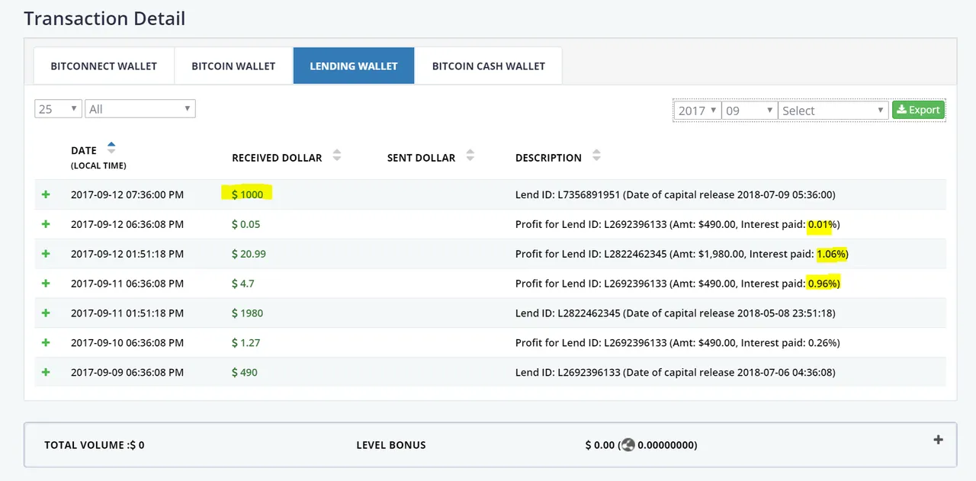Click the date 2017-09-10 06:36:08 PM
The height and width of the screenshot is (481, 976).
127,343
